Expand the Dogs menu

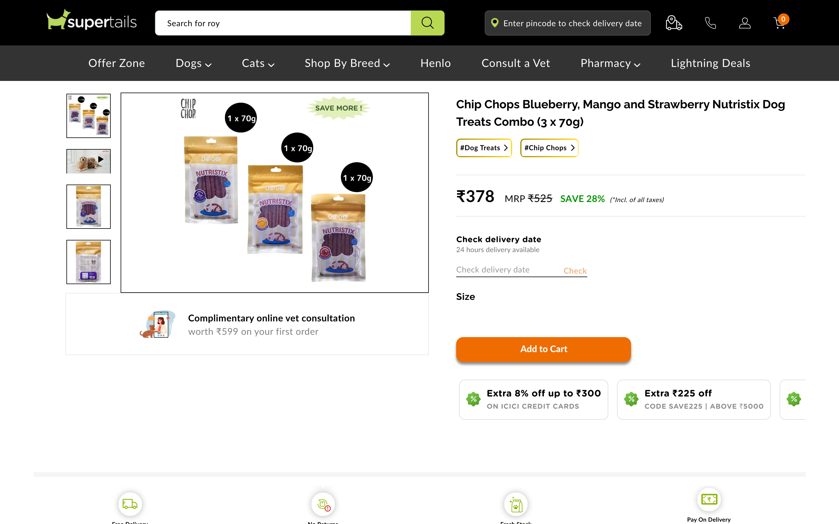point(193,63)
